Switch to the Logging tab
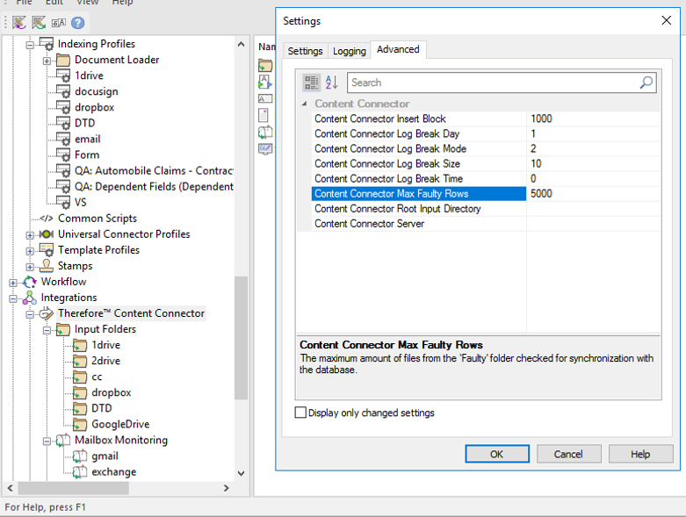 click(349, 51)
